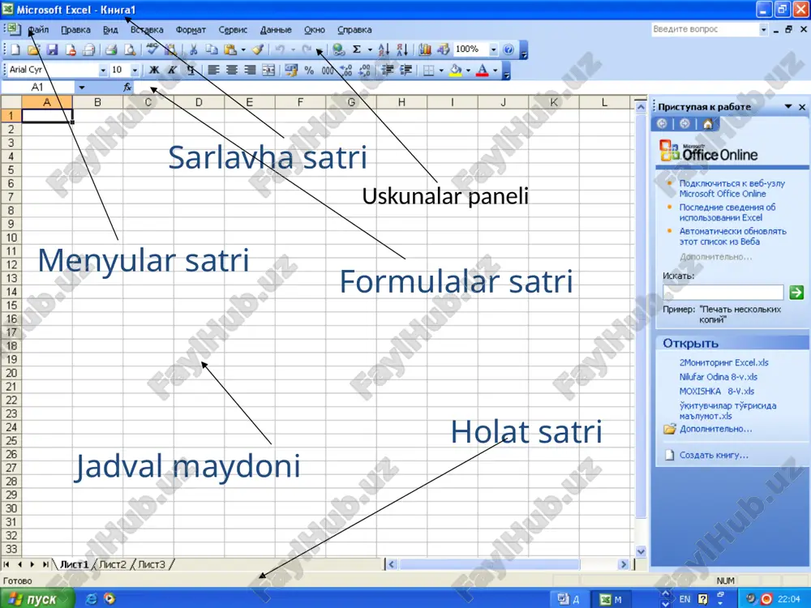Screen dimensions: 811x608
Task: Click the Print printer icon
Action: click(x=110, y=49)
